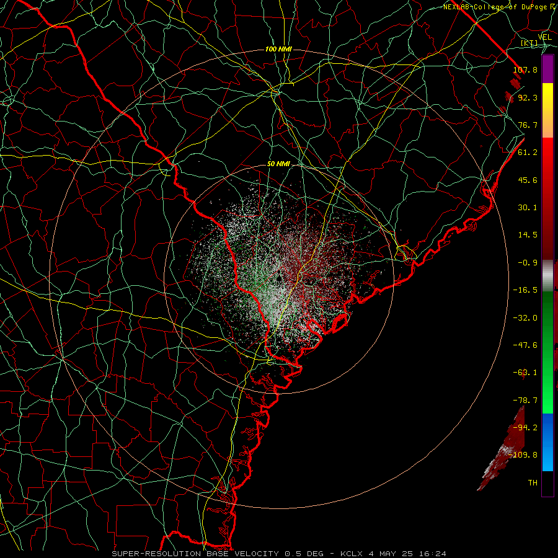Pick the blue segment of the color bar
The height and width of the screenshot is (558, 558).
[x=547, y=442]
